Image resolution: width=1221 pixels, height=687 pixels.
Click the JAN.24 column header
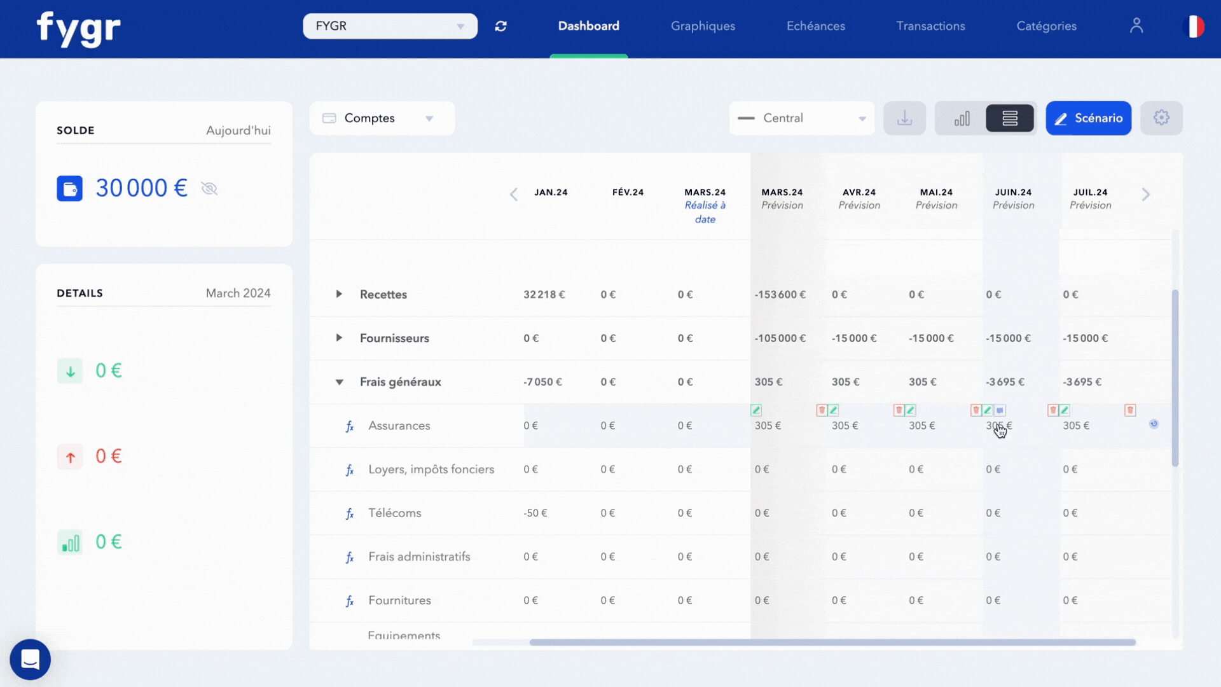[551, 192]
